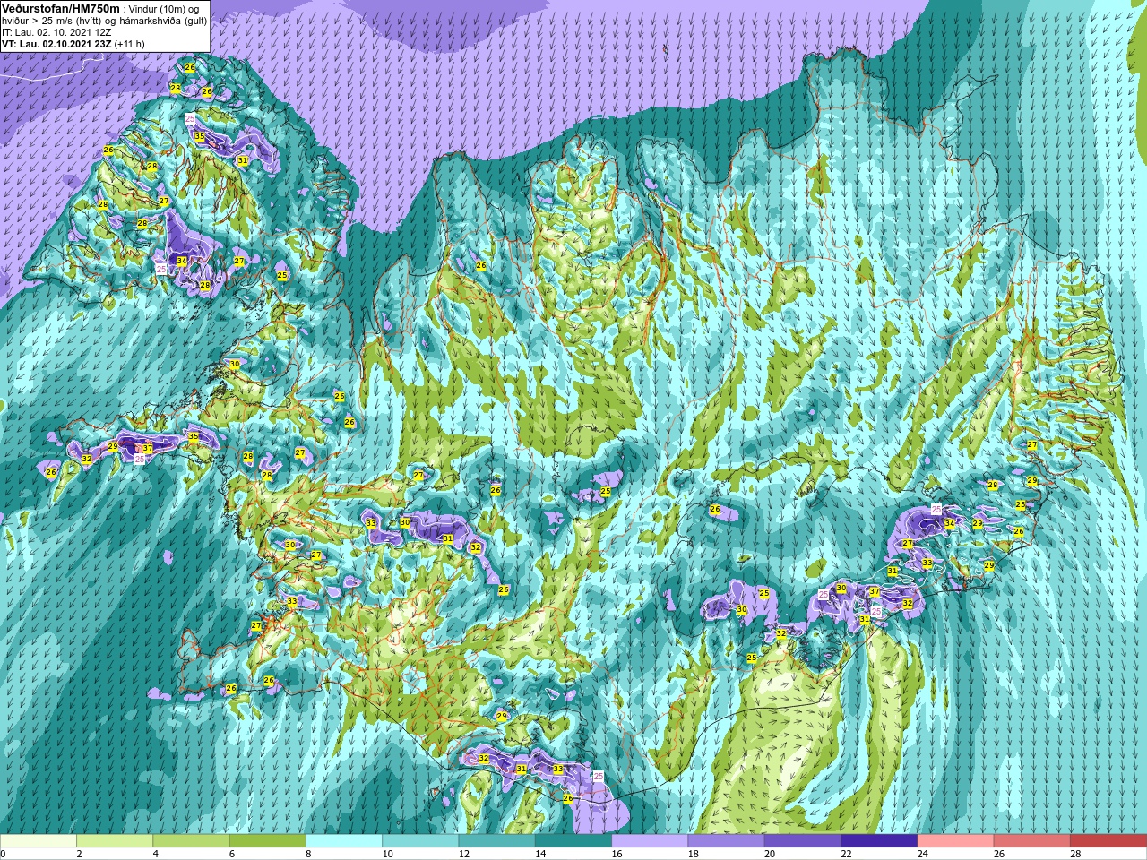The width and height of the screenshot is (1147, 860).
Task: Select the olive green 6–8 legend swatch
Action: coord(268,841)
